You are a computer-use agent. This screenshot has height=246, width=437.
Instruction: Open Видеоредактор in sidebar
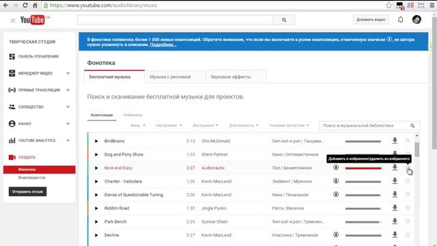[32, 178]
